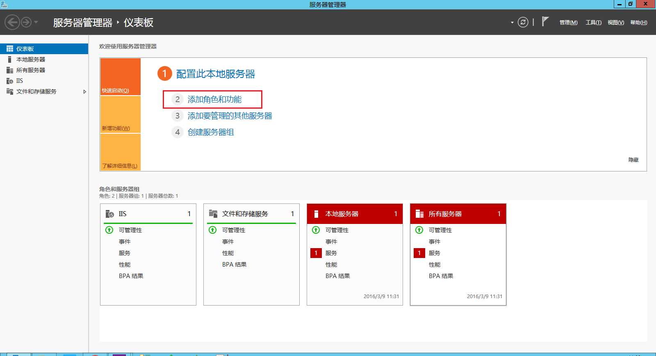656x356 pixels.
Task: Select 本地服务器 in the left sidebar
Action: (44, 59)
